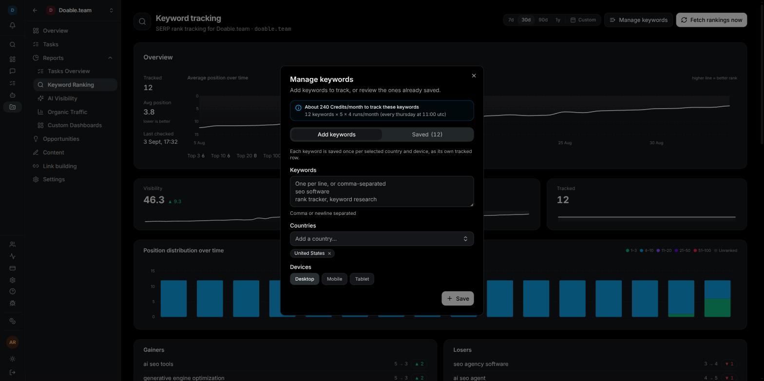Click the 'Top 3' count label
Image resolution: width=764 pixels, height=381 pixels.
pyautogui.click(x=196, y=156)
